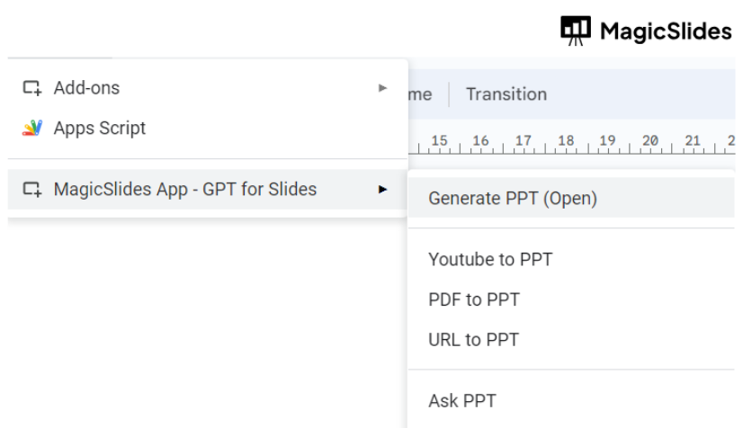The image size is (743, 428).
Task: Click the Add-ons plus-box icon
Action: [32, 88]
